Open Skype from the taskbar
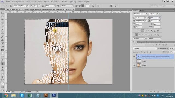175x98 pixels. tap(22, 96)
